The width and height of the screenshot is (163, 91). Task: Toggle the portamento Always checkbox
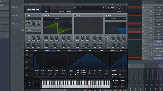pos(113,80)
